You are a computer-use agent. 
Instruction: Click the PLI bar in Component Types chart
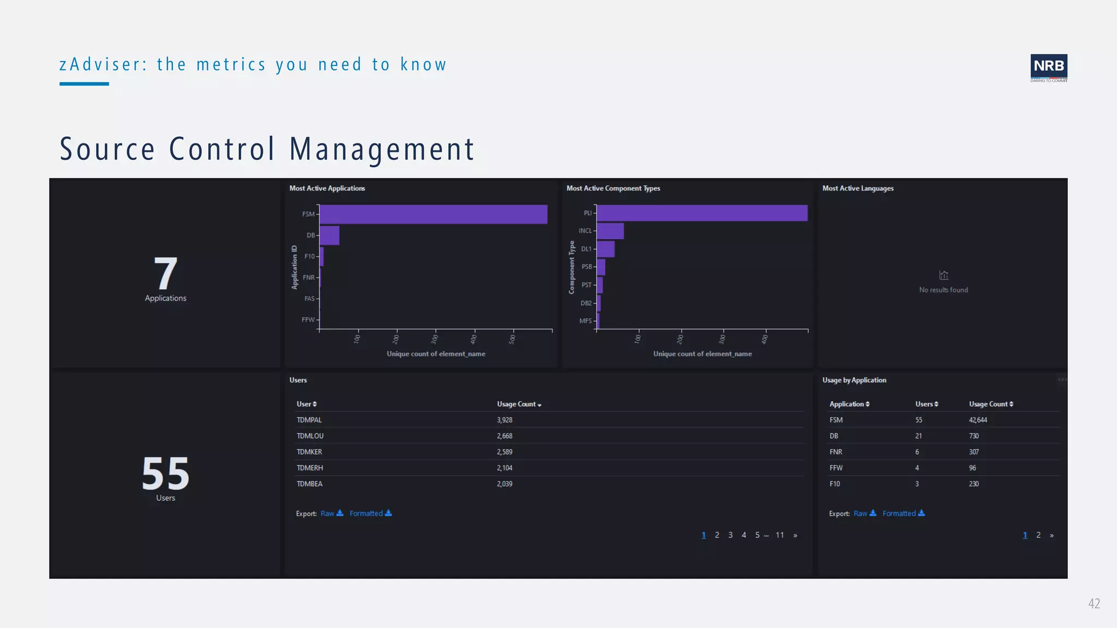702,213
